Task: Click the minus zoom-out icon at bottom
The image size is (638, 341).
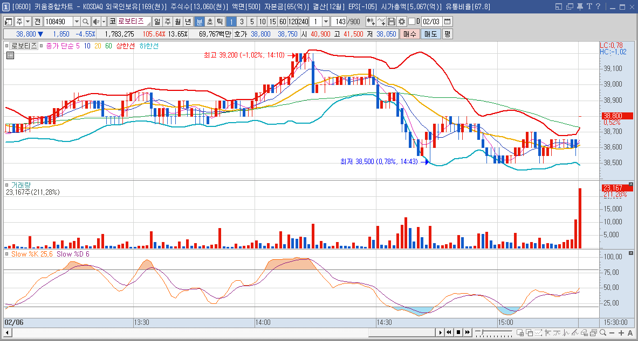Action: pyautogui.click(x=612, y=332)
